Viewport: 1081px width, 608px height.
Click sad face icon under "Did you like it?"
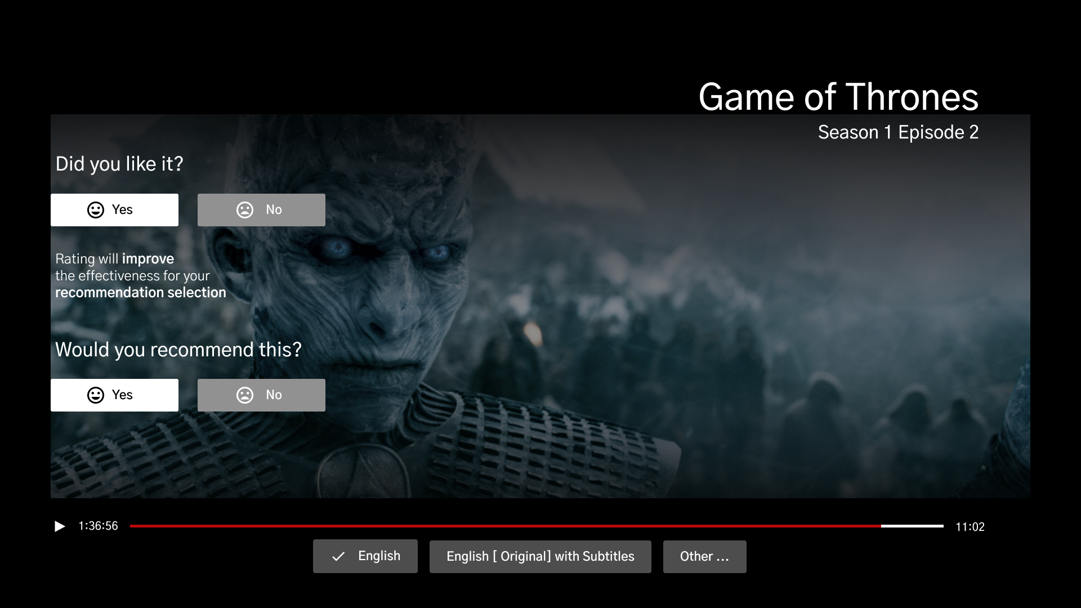pyautogui.click(x=245, y=210)
